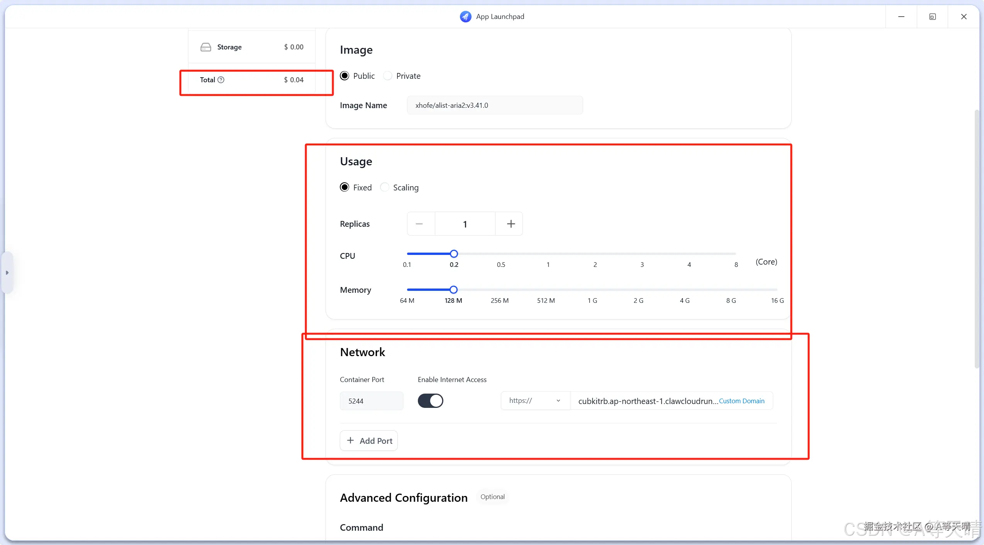Image resolution: width=984 pixels, height=545 pixels.
Task: Disable the Enable Internet Access toggle
Action: pyautogui.click(x=430, y=401)
